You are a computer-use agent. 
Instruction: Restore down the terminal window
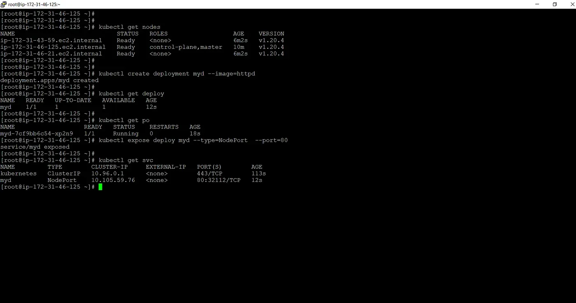tap(555, 4)
